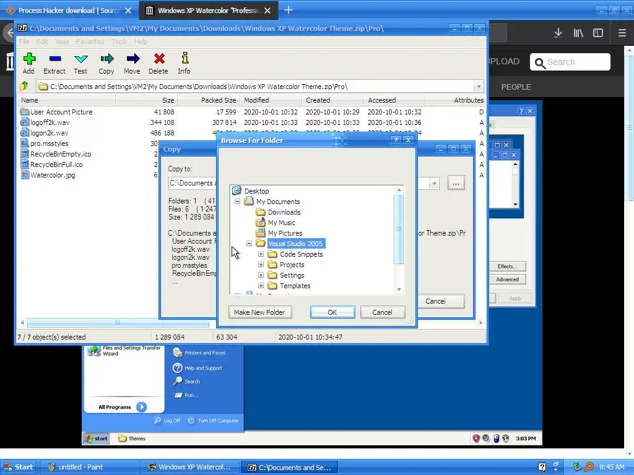
Task: Open the Help menu in 7-Zip
Action: point(141,41)
